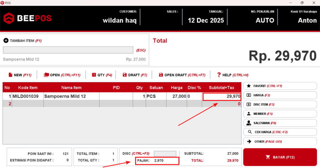This screenshot has width=320, height=168.
Task: Click the cashier name Anton
Action: (307, 20)
